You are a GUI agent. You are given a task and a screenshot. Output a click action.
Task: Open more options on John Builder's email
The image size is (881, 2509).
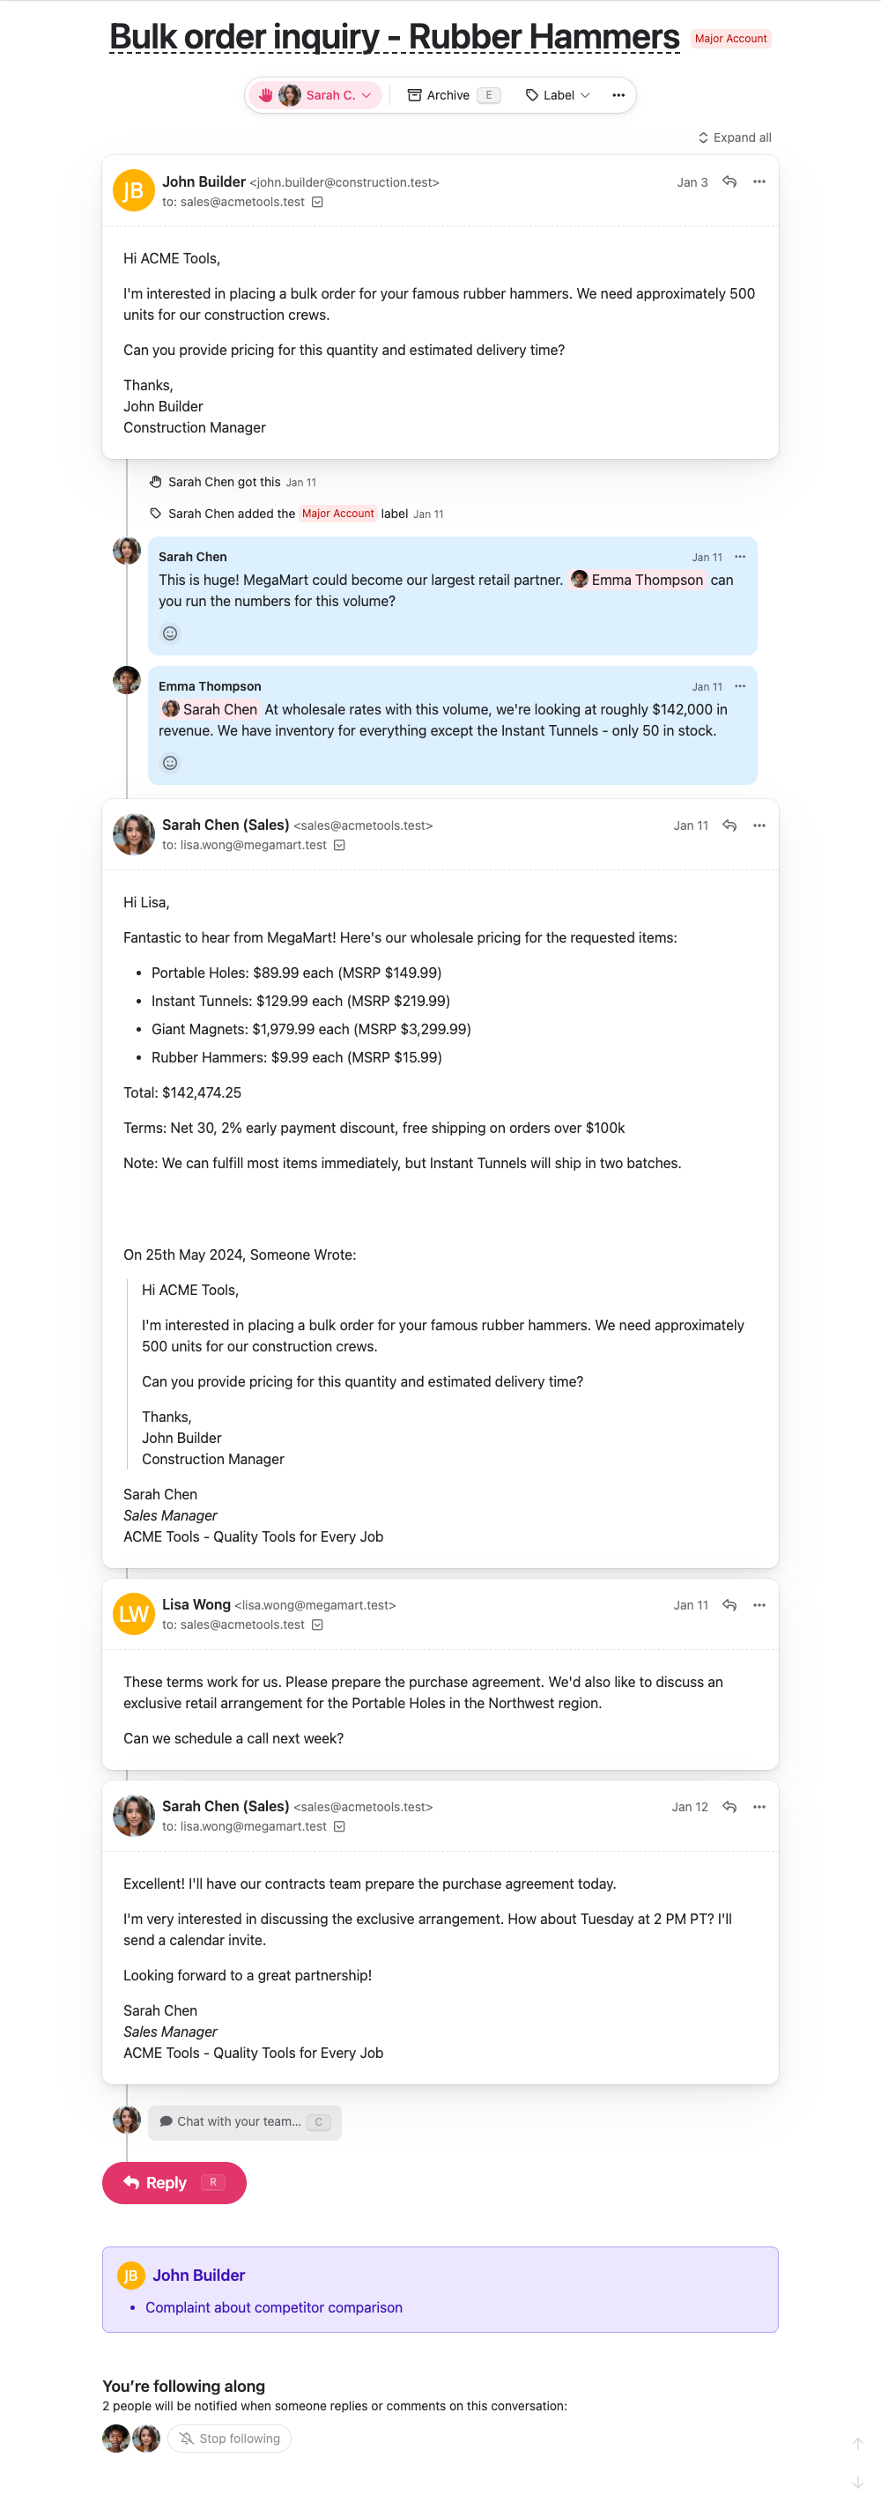pos(759,182)
